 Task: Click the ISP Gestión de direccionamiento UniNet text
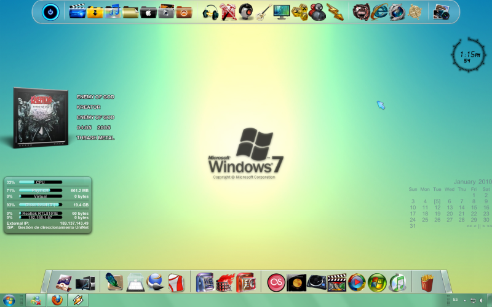click(47, 227)
